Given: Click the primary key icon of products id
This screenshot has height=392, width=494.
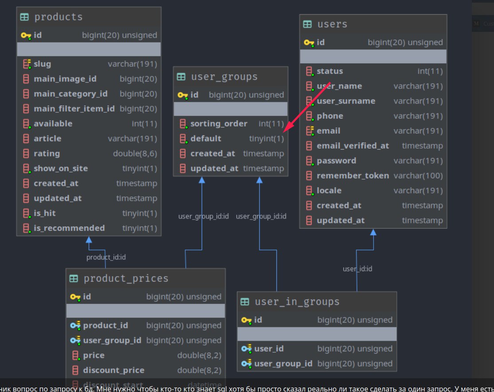Looking at the screenshot, I should [x=26, y=35].
